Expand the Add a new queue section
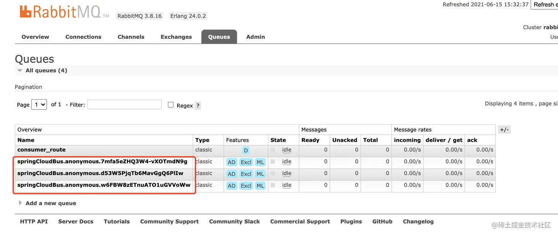The height and width of the screenshot is (236, 558). pyautogui.click(x=47, y=203)
